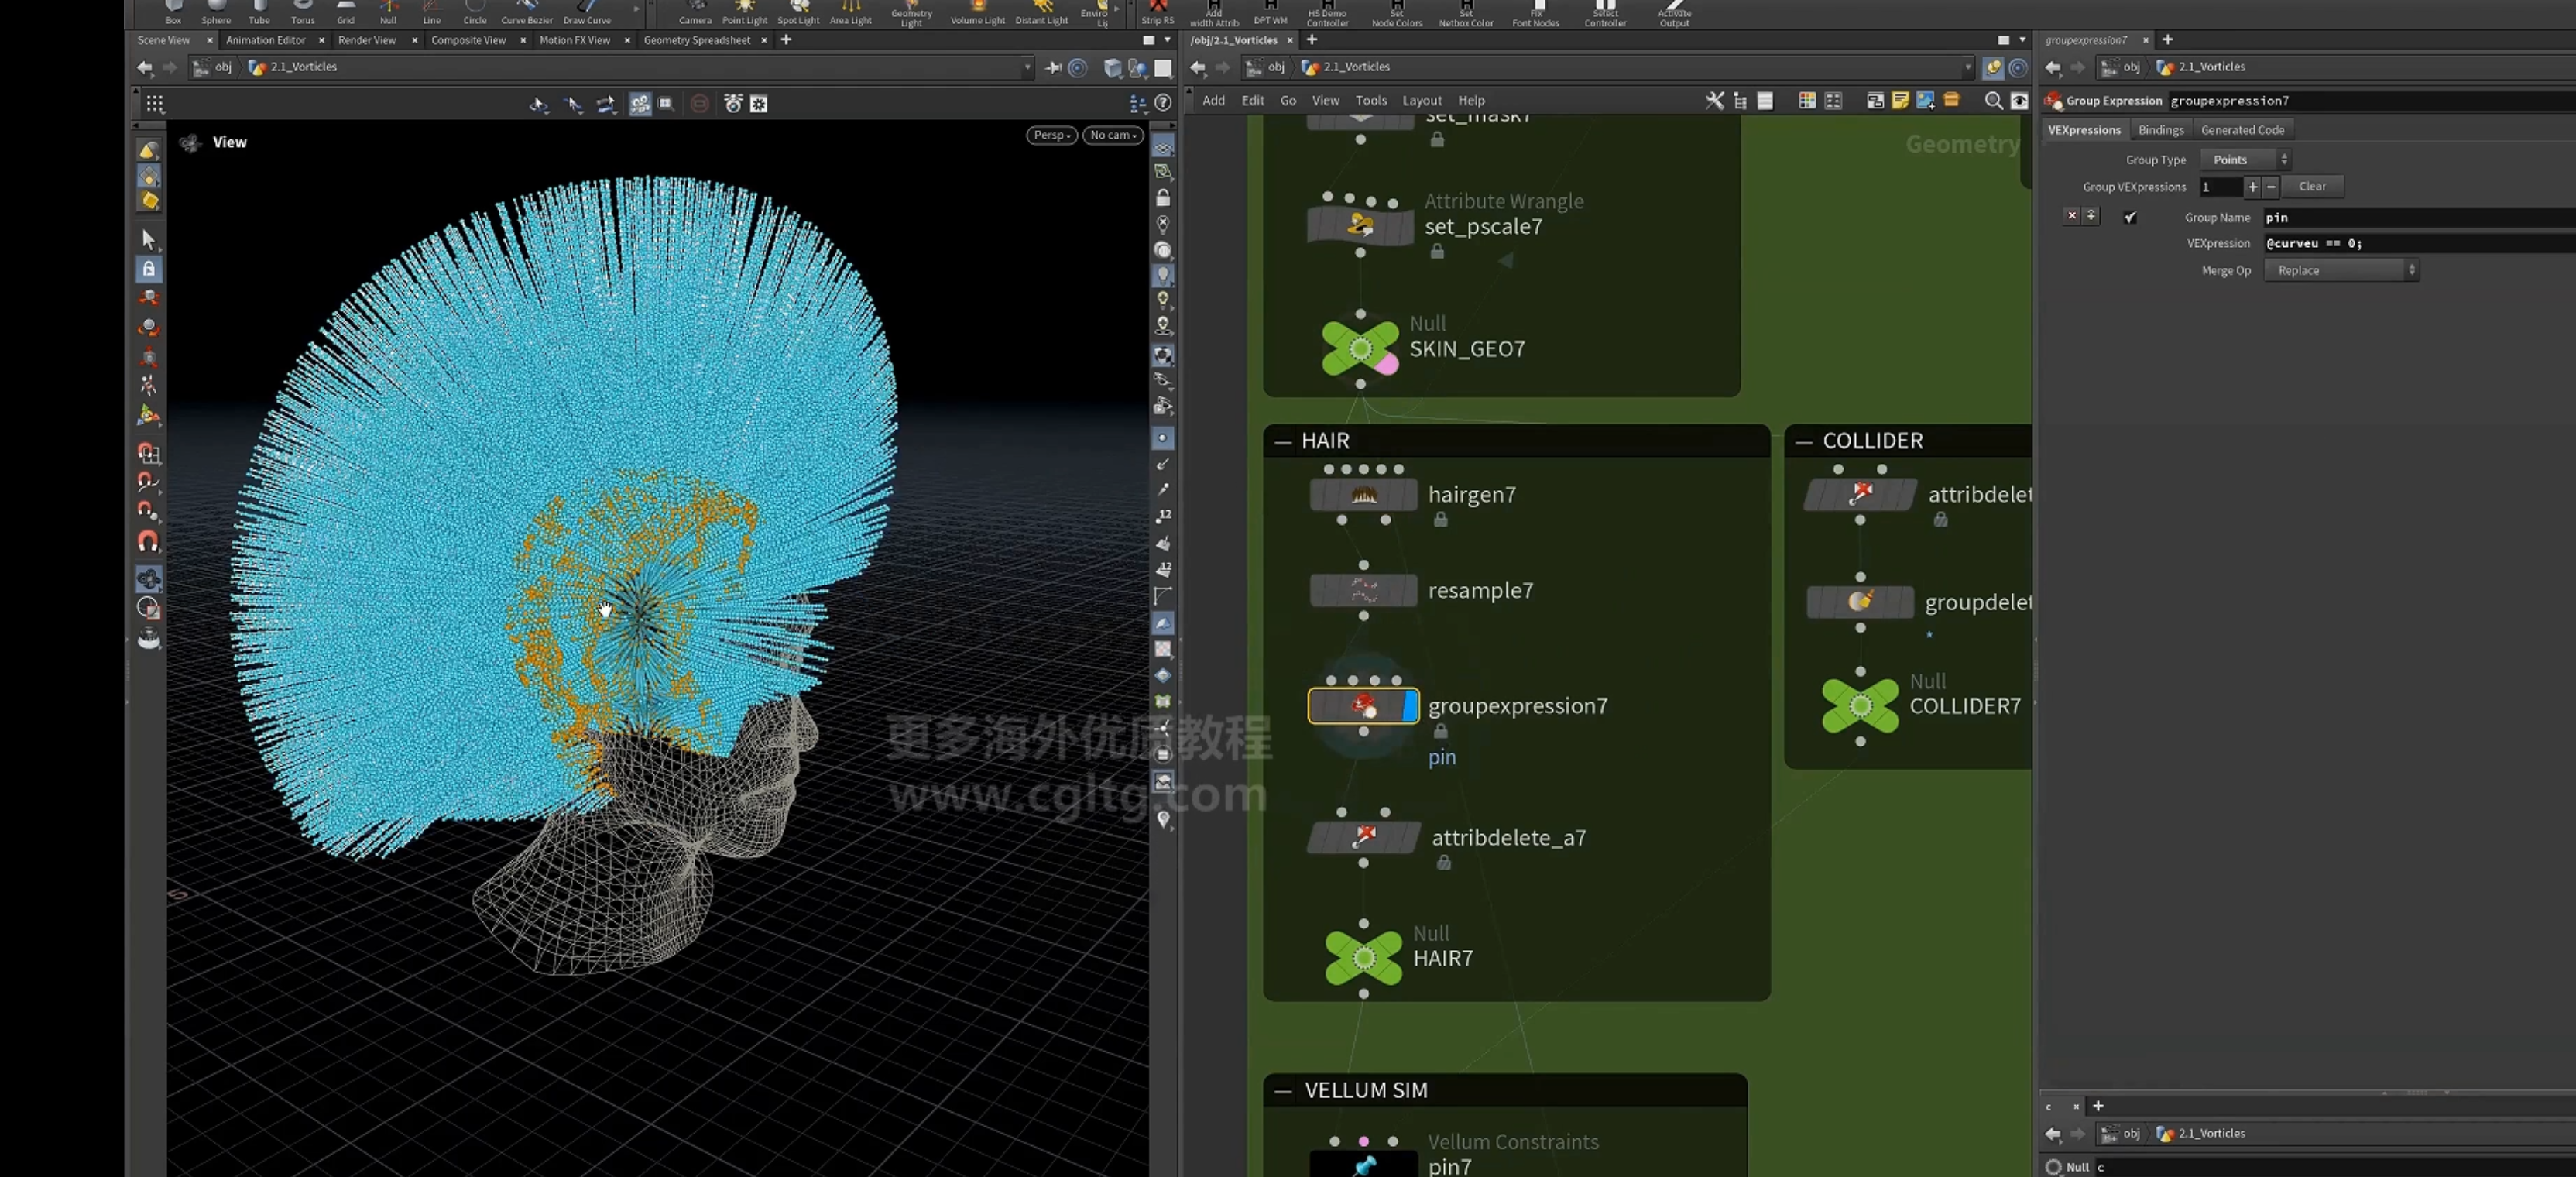Collapse the VELLUM SIM network box

(1283, 1090)
